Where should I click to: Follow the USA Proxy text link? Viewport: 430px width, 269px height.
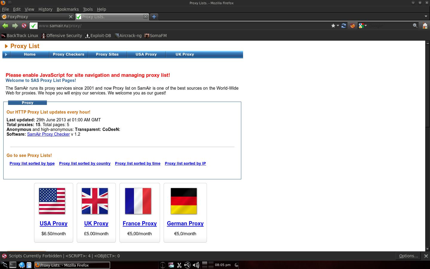click(53, 224)
